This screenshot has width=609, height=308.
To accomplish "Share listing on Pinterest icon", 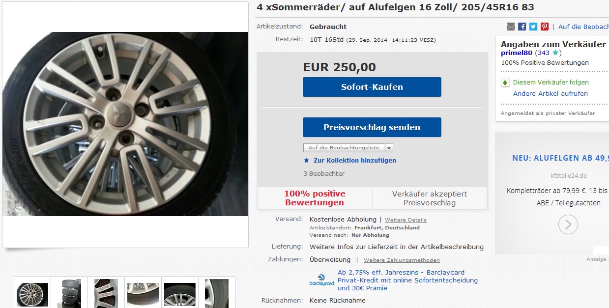I will point(545,27).
